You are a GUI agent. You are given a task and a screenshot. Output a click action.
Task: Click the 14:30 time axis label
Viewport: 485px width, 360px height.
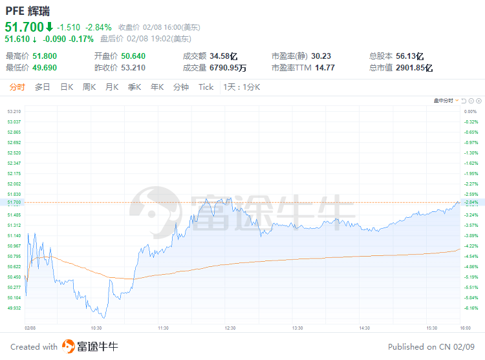(364, 328)
